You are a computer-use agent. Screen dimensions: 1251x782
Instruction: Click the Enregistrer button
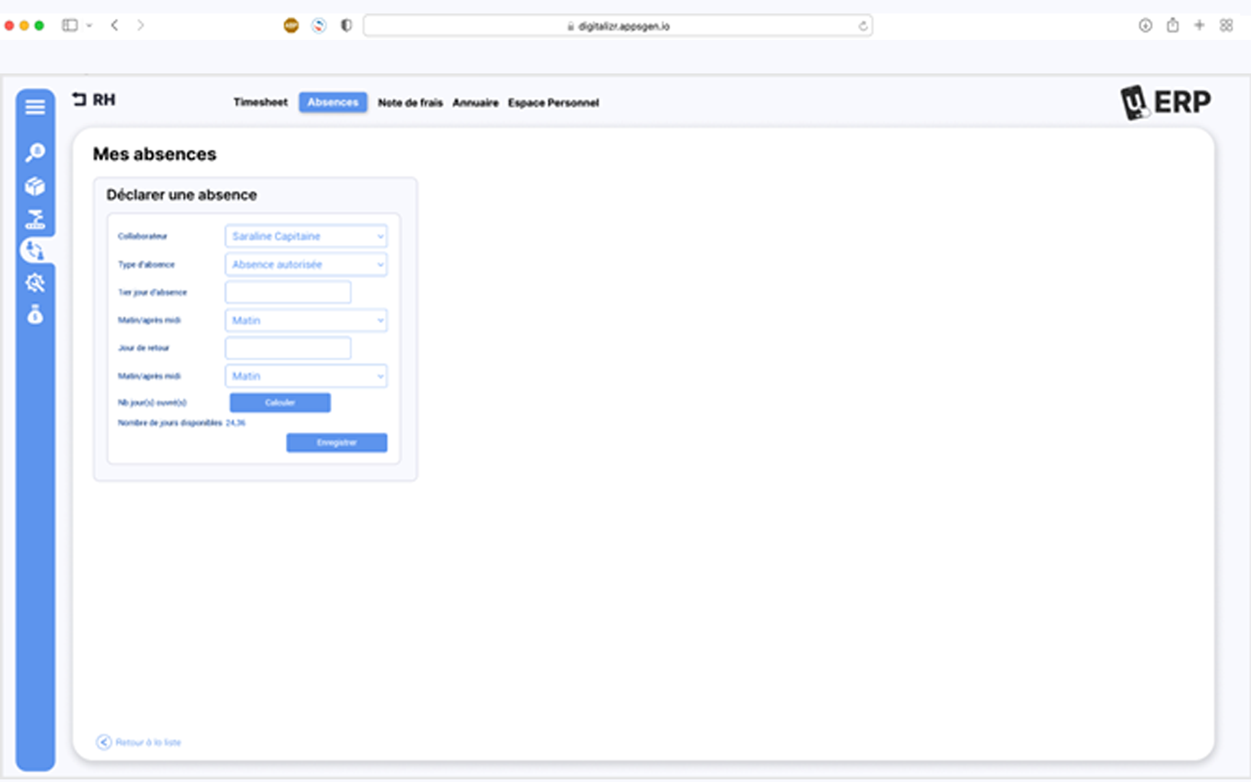click(x=337, y=443)
